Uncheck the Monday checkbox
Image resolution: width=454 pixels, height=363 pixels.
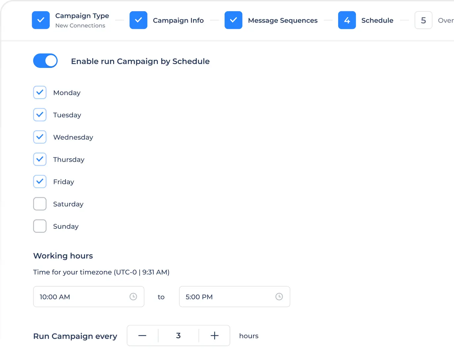[40, 93]
